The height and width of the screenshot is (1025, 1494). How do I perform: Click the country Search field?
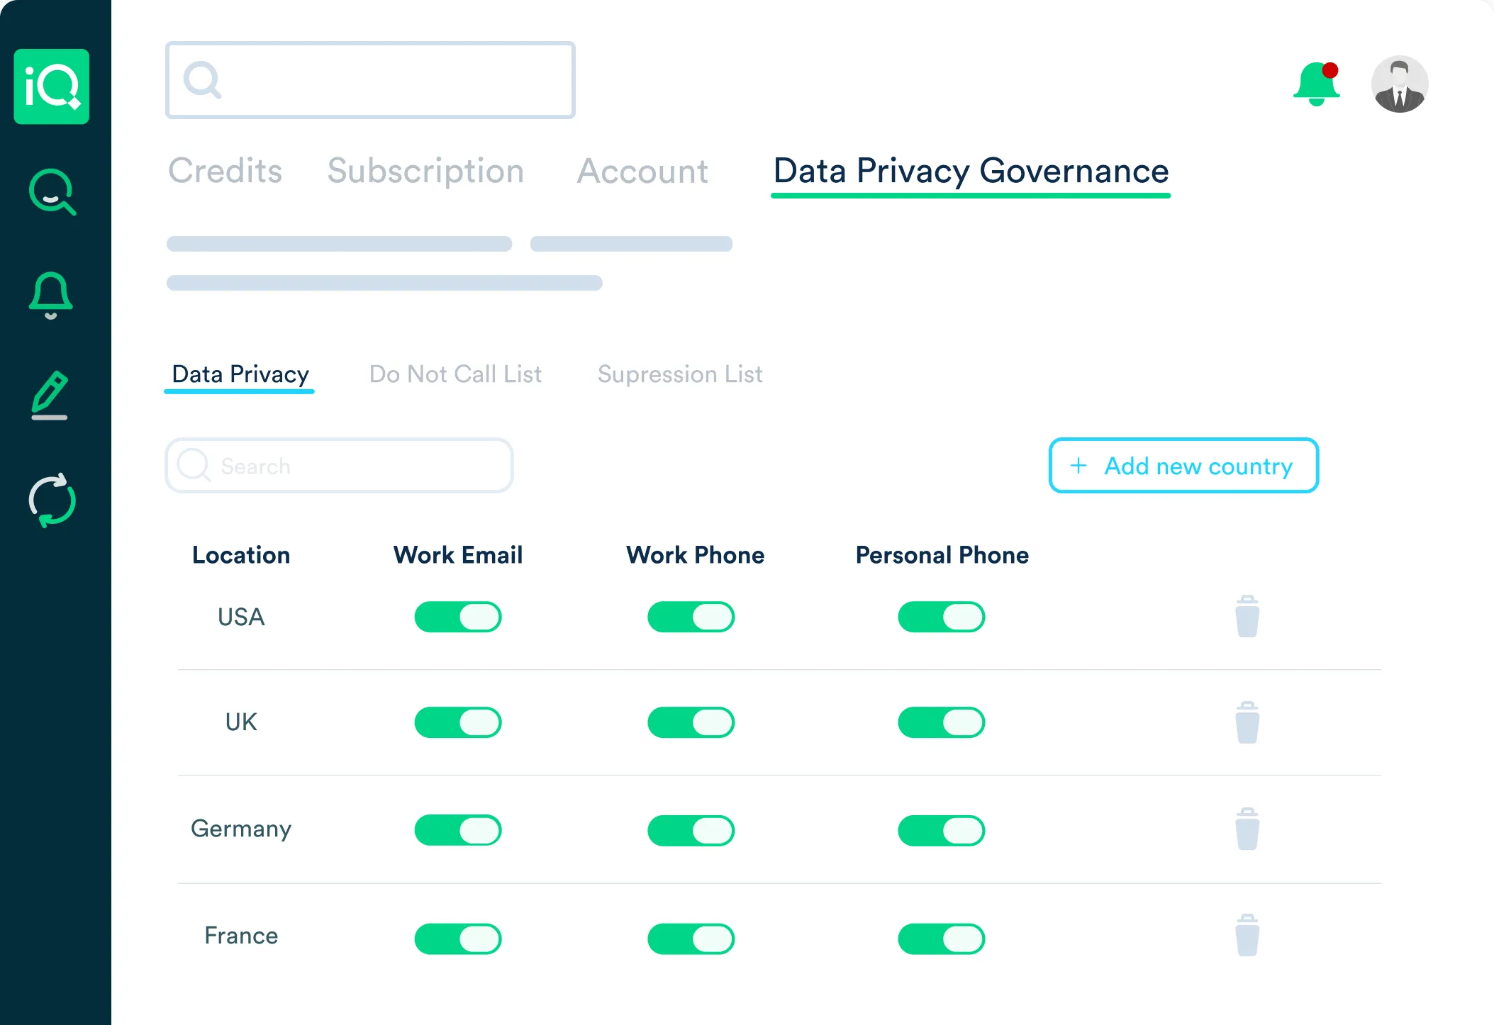point(339,466)
